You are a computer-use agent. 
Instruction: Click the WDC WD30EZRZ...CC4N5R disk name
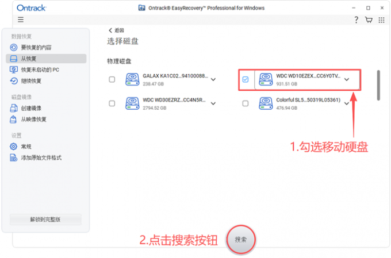174,100
